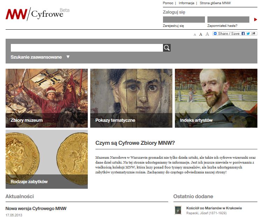The width and height of the screenshot is (263, 217).
Task: Set the medium font size A
Action: coord(201,34)
